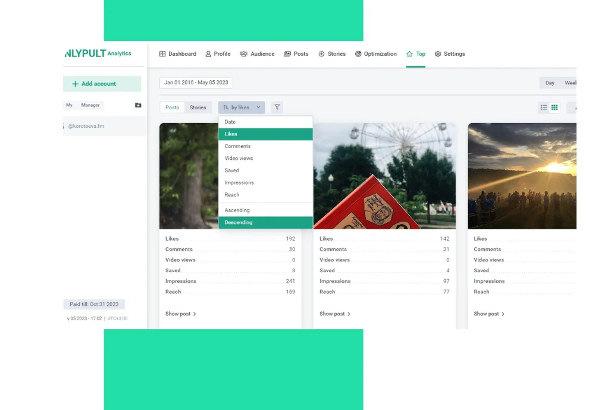This screenshot has height=410, width=589.
Task: Click the add folder icon in sidebar
Action: tap(138, 105)
